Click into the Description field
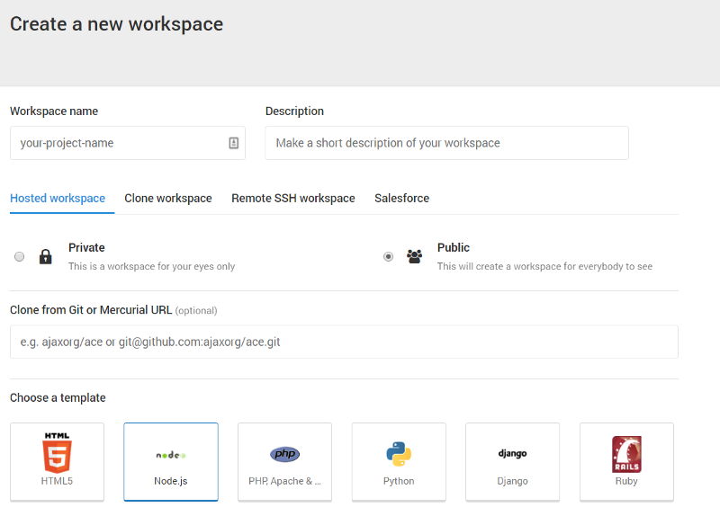The width and height of the screenshot is (720, 516). click(x=446, y=143)
